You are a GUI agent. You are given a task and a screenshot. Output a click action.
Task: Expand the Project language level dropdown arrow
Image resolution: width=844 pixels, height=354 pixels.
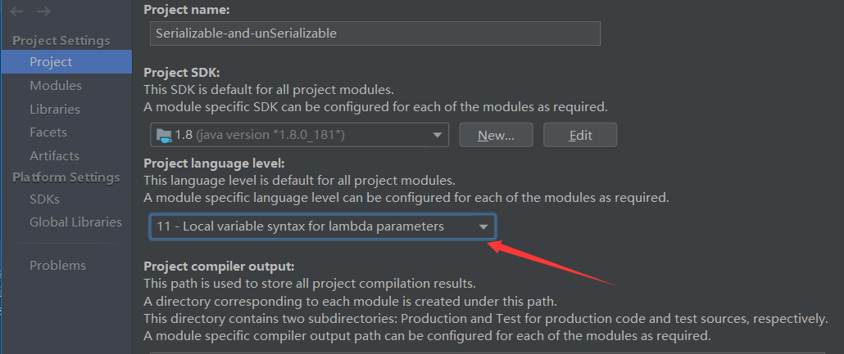click(483, 226)
